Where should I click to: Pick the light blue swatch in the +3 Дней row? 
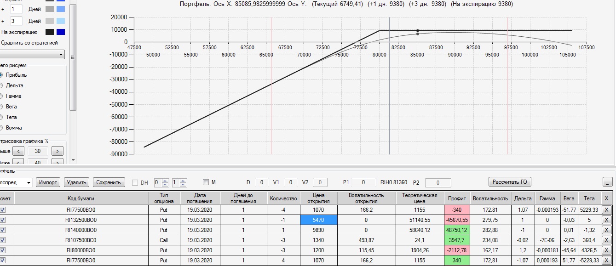pyautogui.click(x=61, y=21)
